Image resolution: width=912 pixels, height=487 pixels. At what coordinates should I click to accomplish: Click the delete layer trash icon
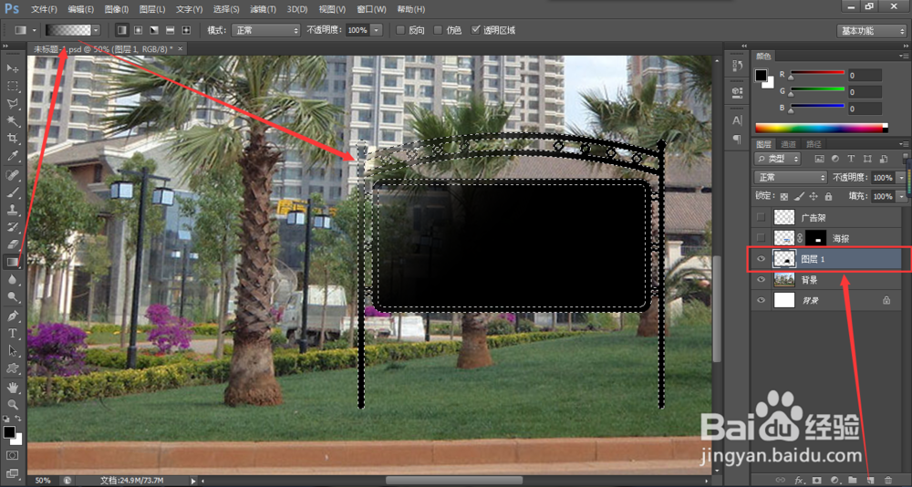[888, 480]
